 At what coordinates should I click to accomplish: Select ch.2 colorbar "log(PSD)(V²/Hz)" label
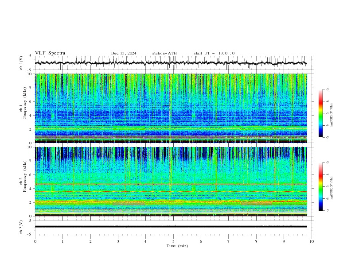(331, 189)
